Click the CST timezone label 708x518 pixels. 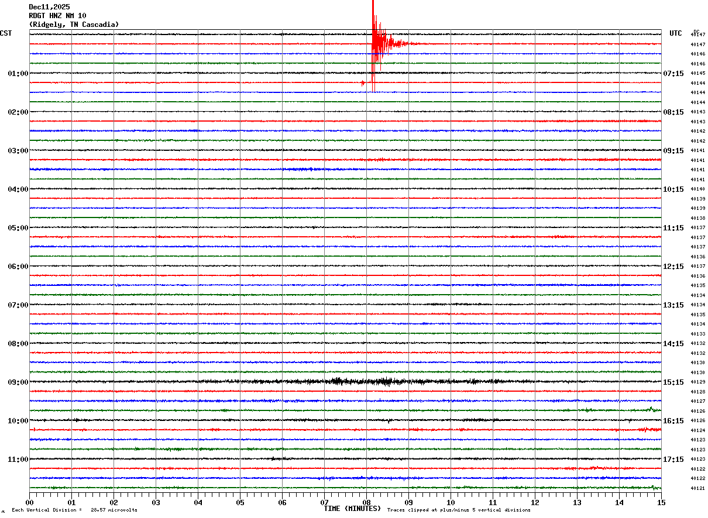pyautogui.click(x=6, y=33)
